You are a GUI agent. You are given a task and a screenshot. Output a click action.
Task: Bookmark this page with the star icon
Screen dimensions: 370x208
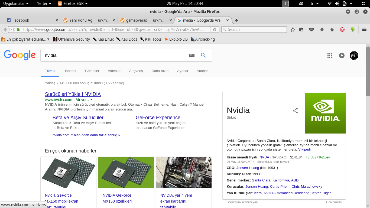pos(293,30)
